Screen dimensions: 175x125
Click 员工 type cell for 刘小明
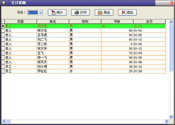click(21, 67)
